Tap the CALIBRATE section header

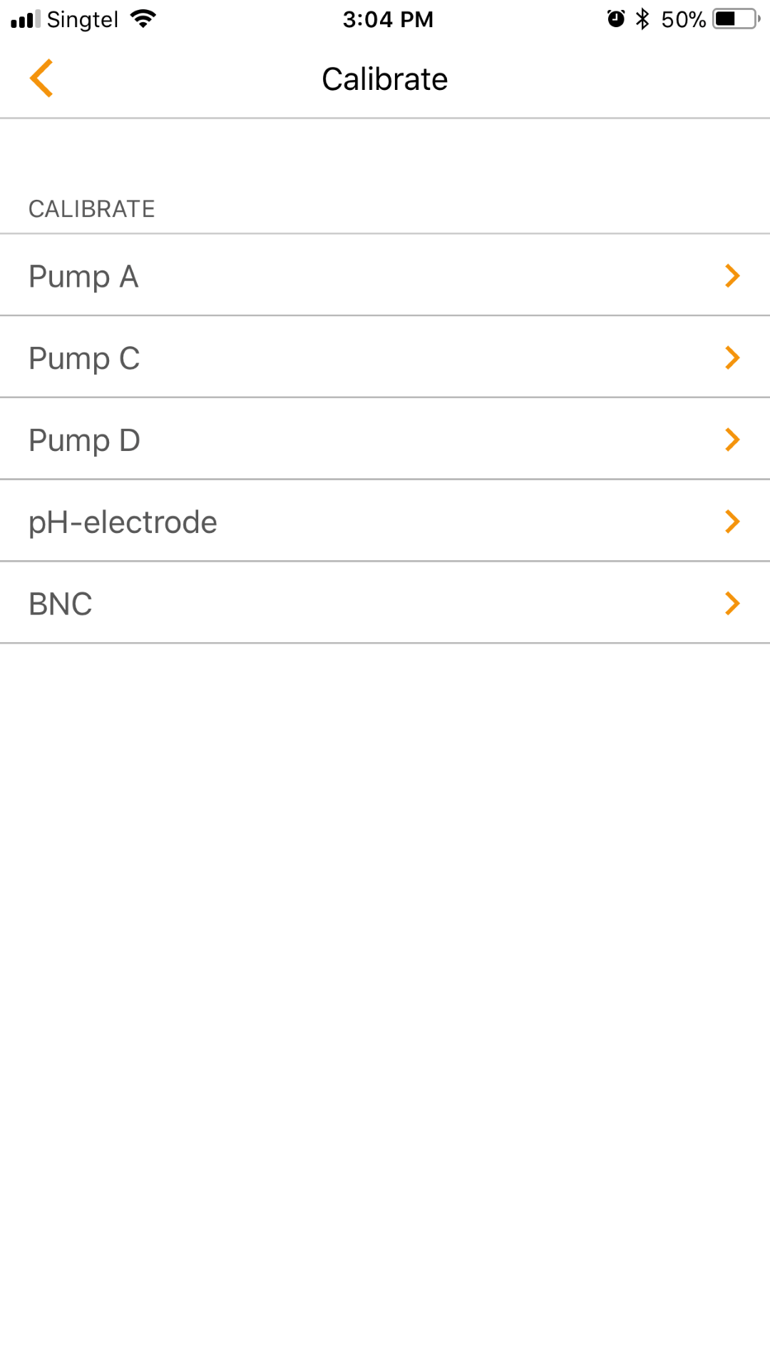pyautogui.click(x=91, y=209)
